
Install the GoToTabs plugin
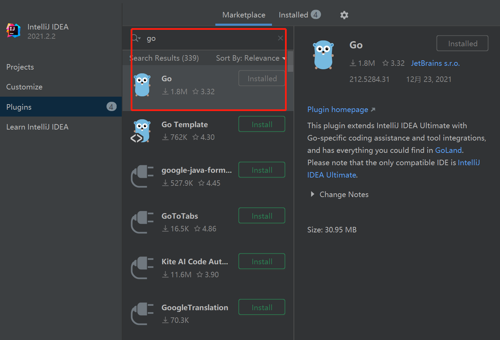point(262,216)
